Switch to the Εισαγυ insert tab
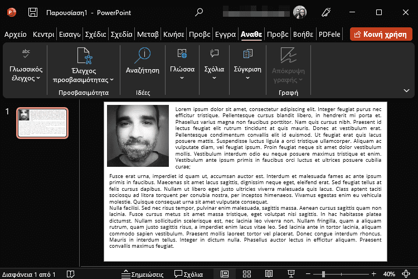 70,35
